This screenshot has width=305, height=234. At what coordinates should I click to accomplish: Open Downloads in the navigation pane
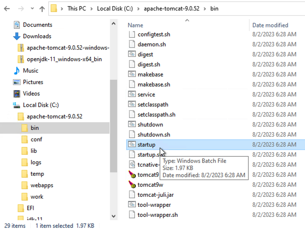tap(37, 36)
